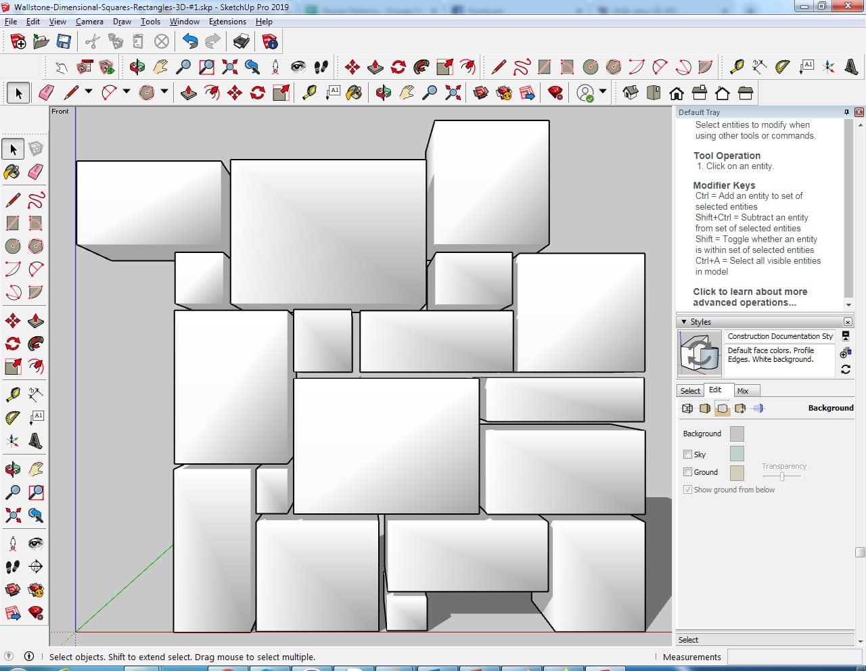866x671 pixels.
Task: Click the Undo arrow icon
Action: 190,42
